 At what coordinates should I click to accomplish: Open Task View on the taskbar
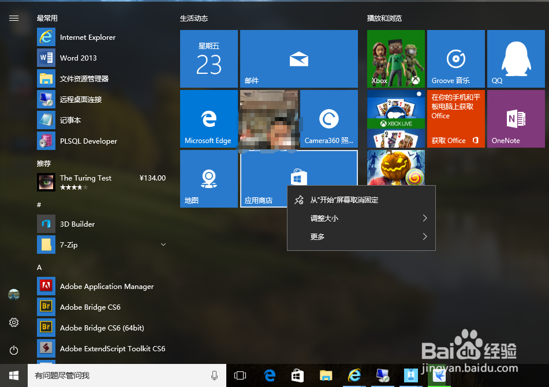240,375
